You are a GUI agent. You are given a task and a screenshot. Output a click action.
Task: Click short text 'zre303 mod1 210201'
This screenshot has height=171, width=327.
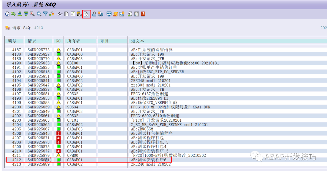[151, 85]
